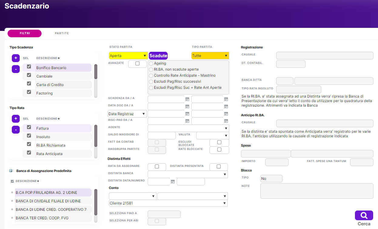Screen dimensions: 378x229
Task: Select Escludi Pag/Risc Suc + Rate Ant Aperte
Action: pyautogui.click(x=151, y=88)
